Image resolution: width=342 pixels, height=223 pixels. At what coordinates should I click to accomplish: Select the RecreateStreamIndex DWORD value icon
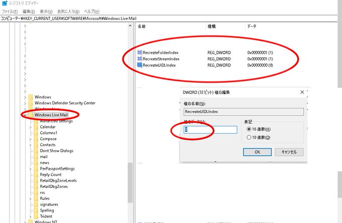point(139,59)
